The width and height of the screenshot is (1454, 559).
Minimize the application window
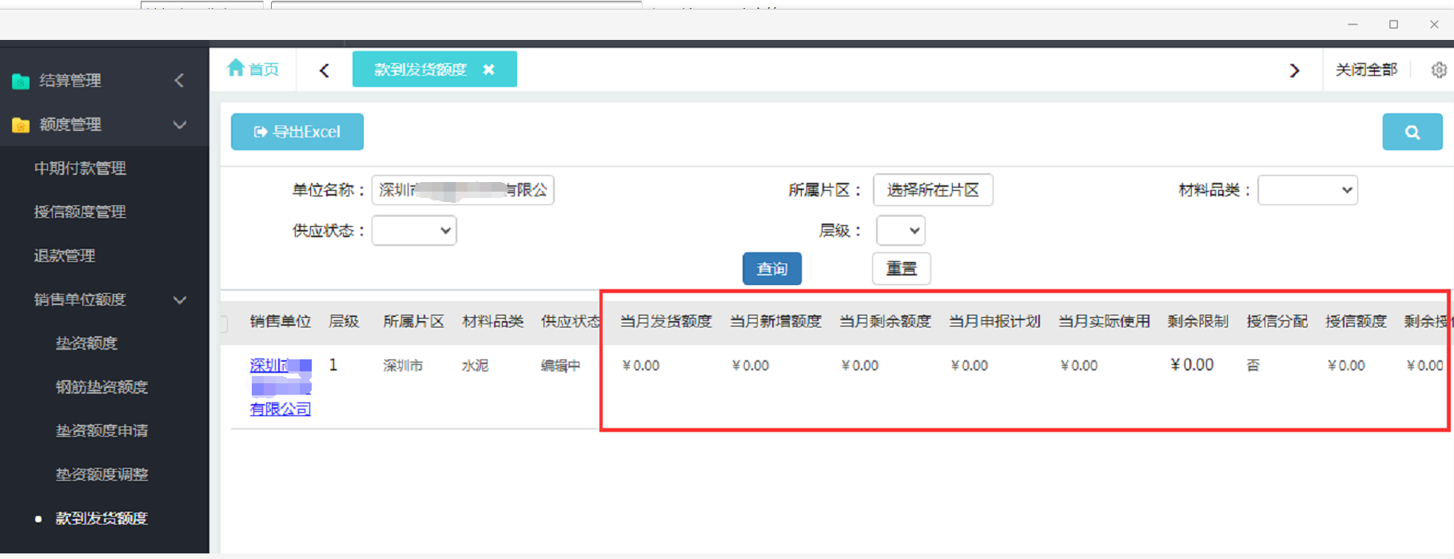(1352, 25)
